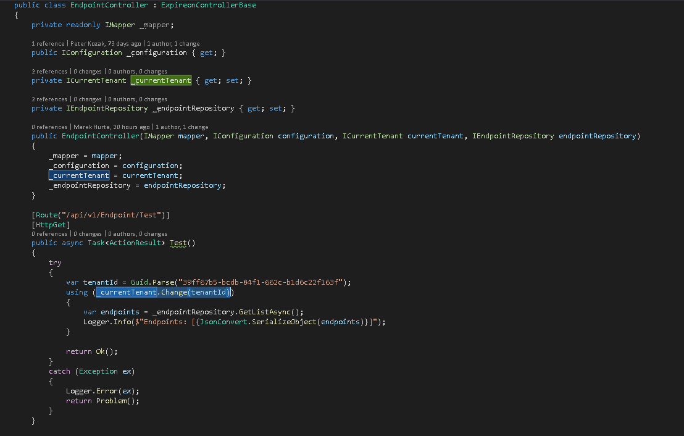Click the Test method name with squiggle underline

tap(178, 243)
